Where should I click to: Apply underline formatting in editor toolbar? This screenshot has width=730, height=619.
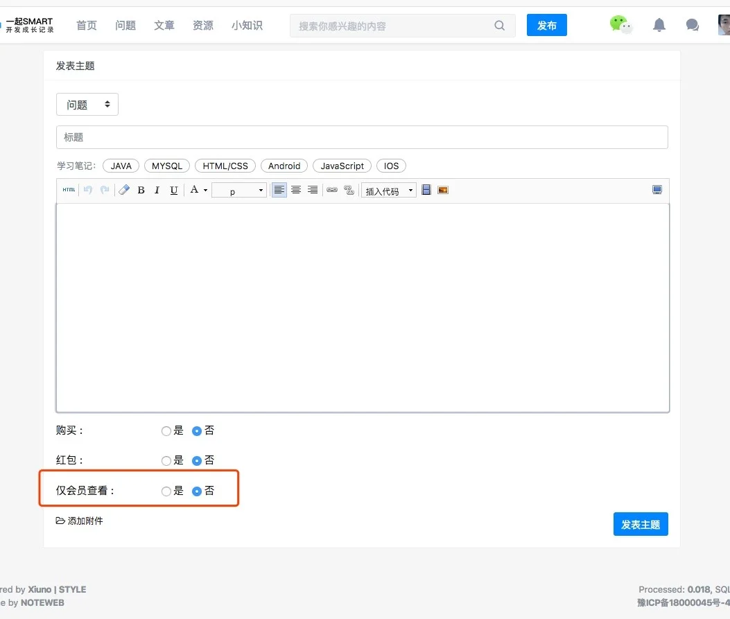click(x=174, y=190)
